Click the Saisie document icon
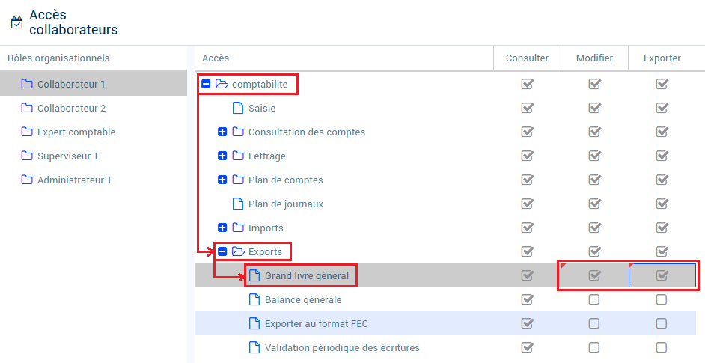This screenshot has width=705, height=363. 238,108
